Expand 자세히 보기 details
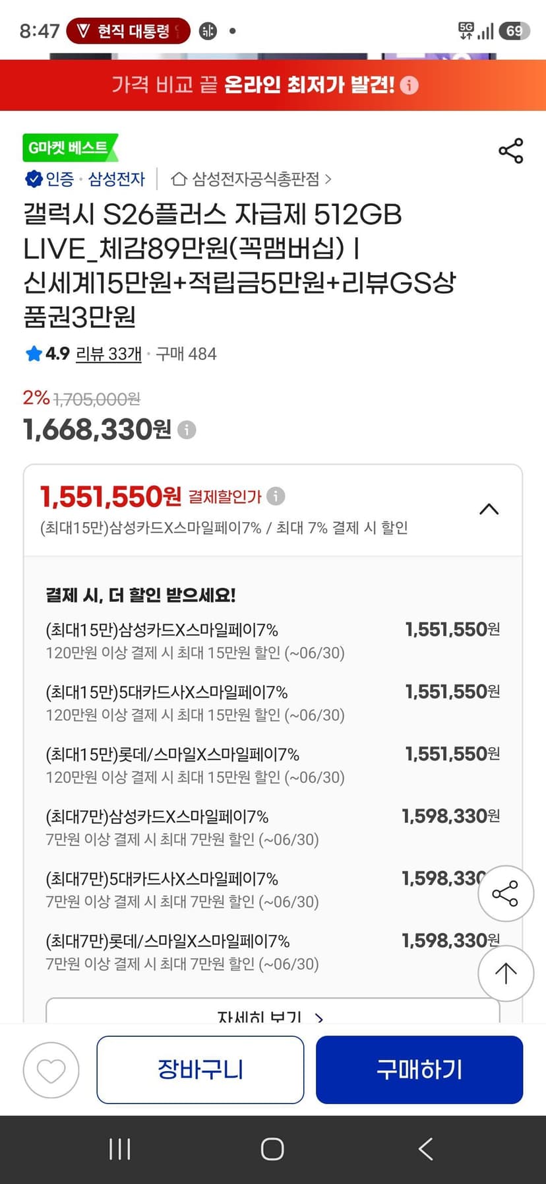 click(272, 1013)
